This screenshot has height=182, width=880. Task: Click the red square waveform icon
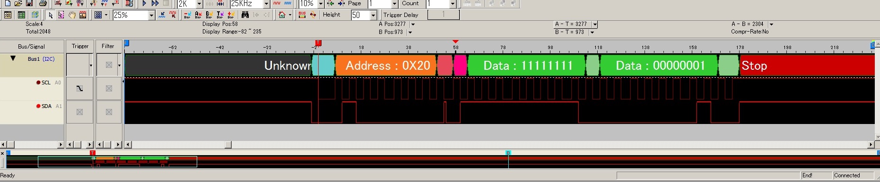click(277, 3)
